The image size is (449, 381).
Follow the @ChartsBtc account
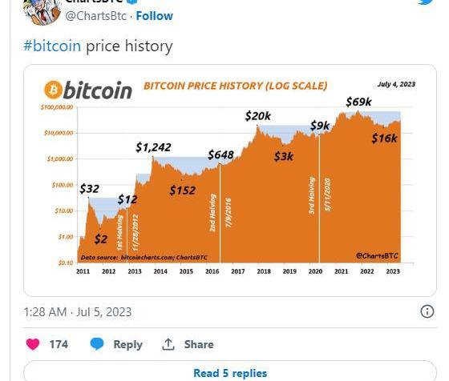click(x=154, y=16)
